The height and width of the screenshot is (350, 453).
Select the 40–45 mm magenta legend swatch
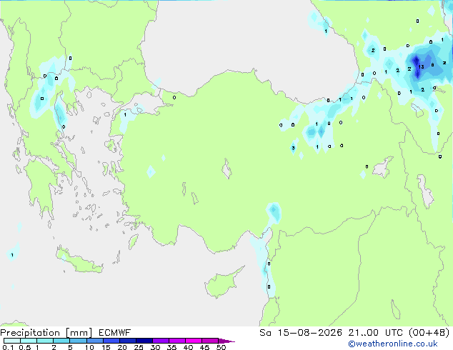point(194,341)
